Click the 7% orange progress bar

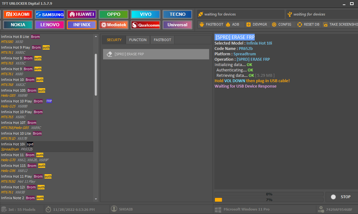pos(269,200)
